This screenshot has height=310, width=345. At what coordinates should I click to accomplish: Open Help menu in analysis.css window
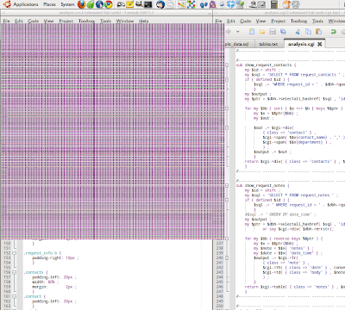pos(144,21)
